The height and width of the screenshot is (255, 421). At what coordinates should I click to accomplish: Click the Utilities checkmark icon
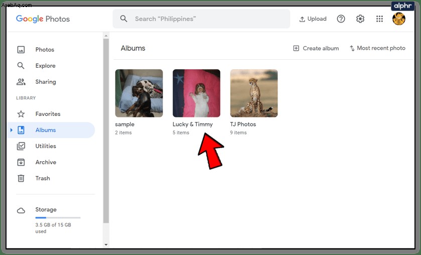pyautogui.click(x=21, y=146)
